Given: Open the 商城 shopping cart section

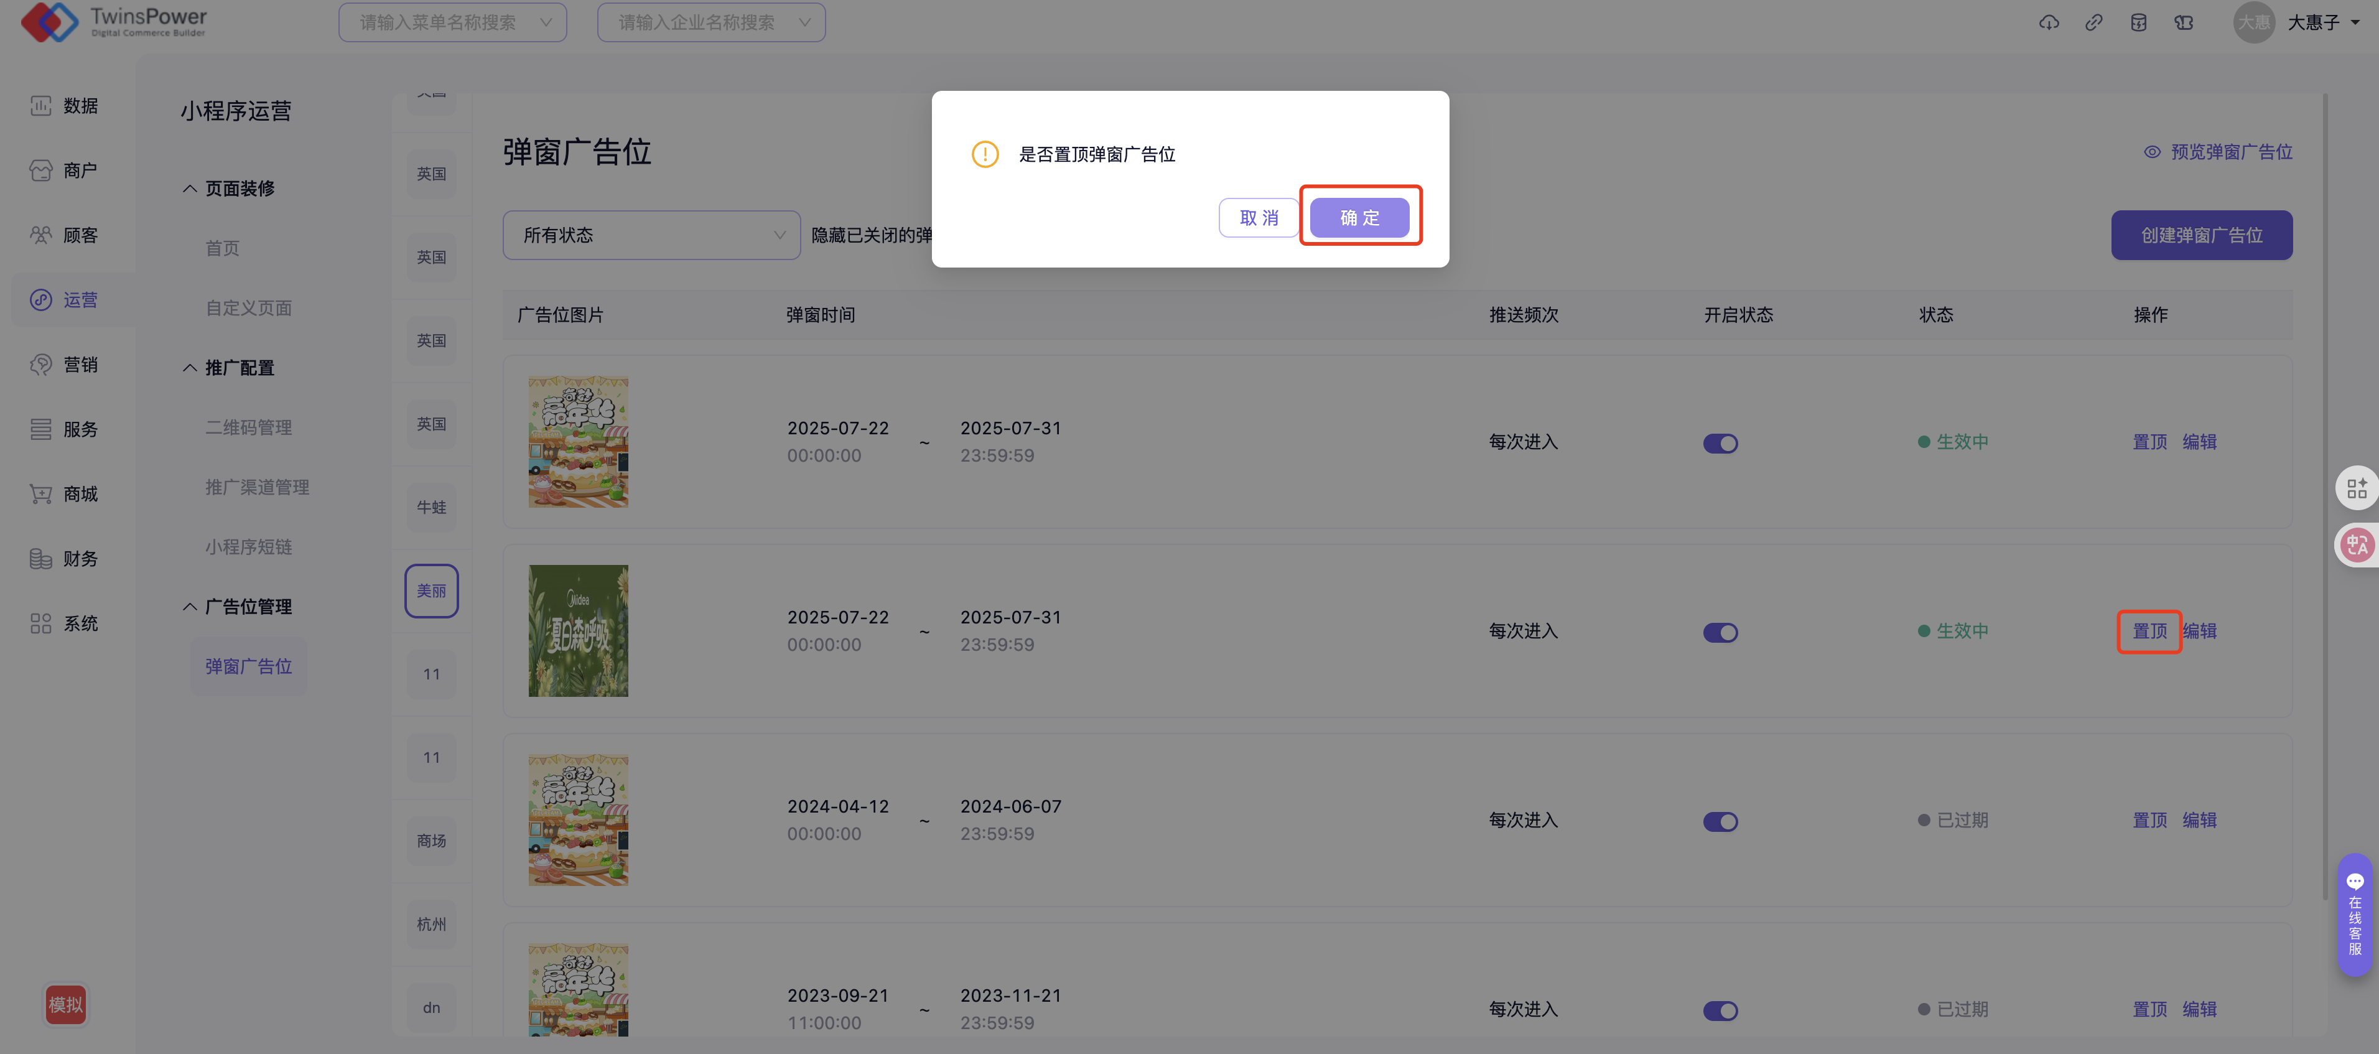Looking at the screenshot, I should pos(65,494).
